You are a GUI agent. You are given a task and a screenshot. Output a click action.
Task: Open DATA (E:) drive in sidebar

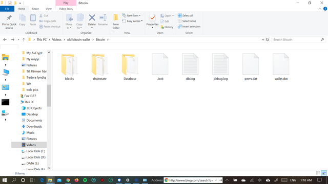pyautogui.click(x=32, y=164)
